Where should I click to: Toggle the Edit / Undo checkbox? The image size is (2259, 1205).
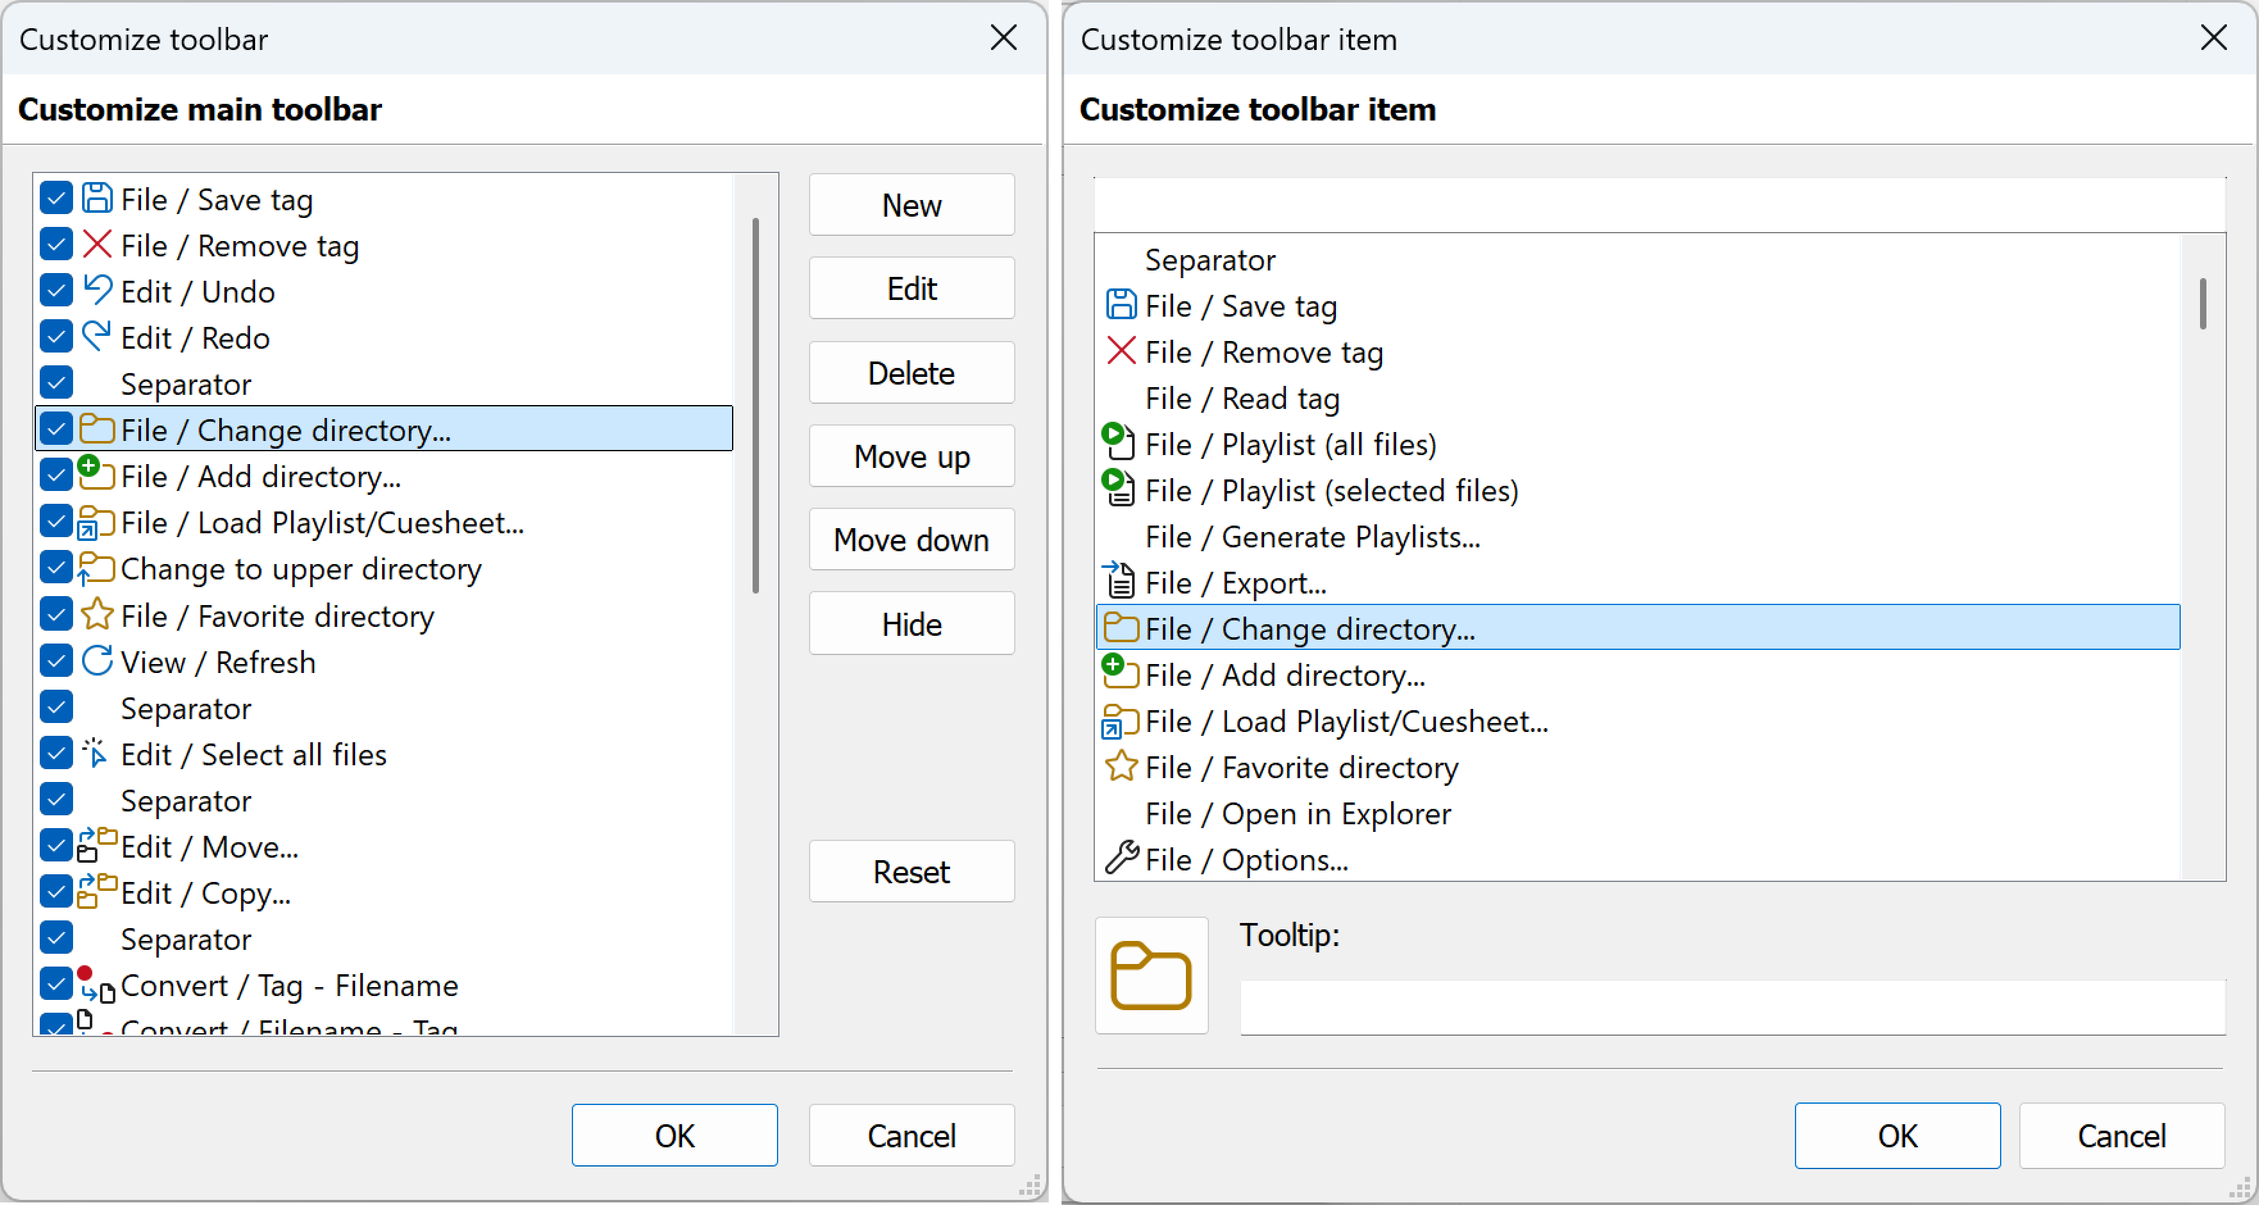56,291
